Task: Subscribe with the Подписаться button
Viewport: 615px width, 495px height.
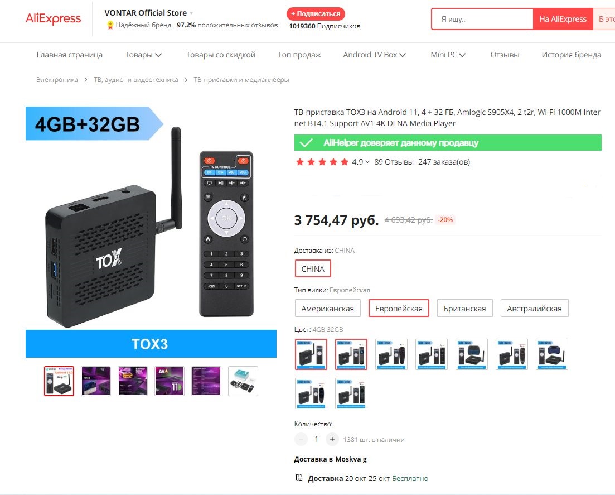Action: point(316,14)
